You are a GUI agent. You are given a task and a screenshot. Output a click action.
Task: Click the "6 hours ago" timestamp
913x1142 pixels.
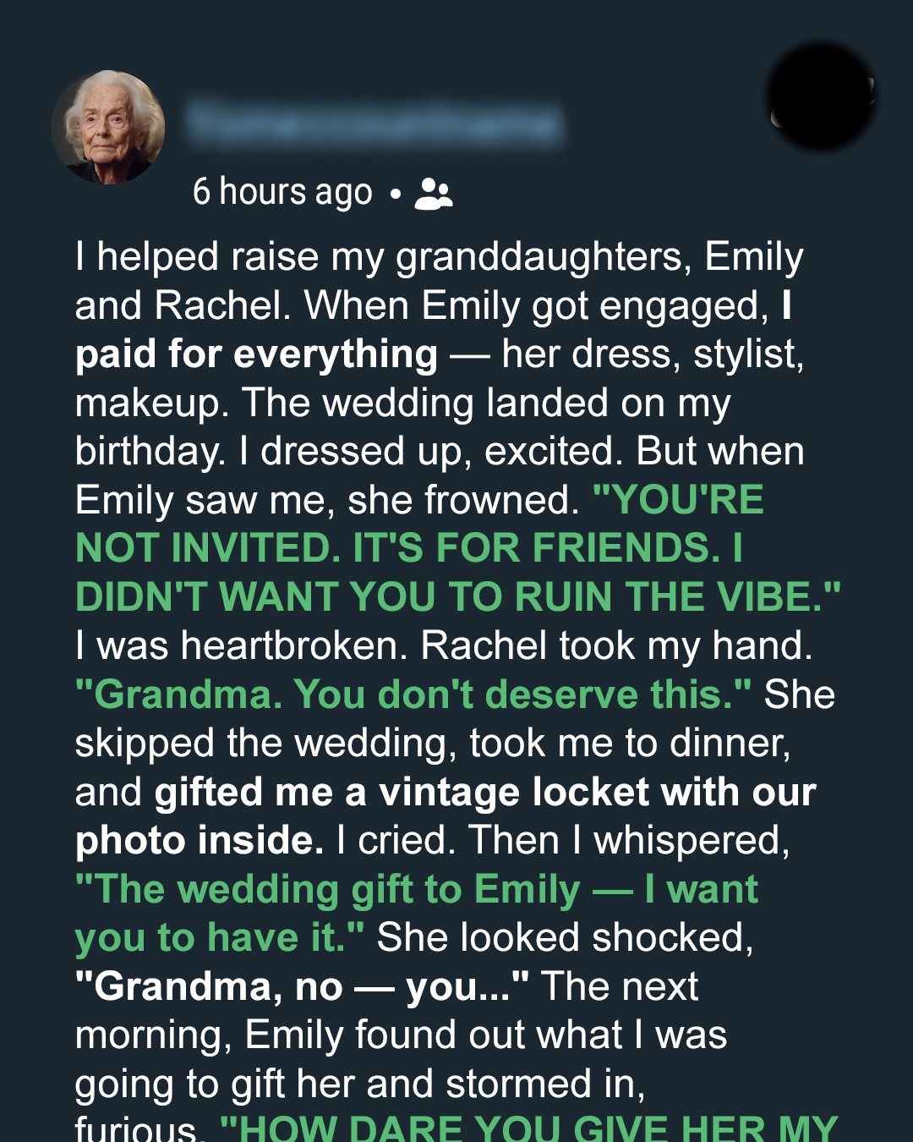pyautogui.click(x=282, y=192)
